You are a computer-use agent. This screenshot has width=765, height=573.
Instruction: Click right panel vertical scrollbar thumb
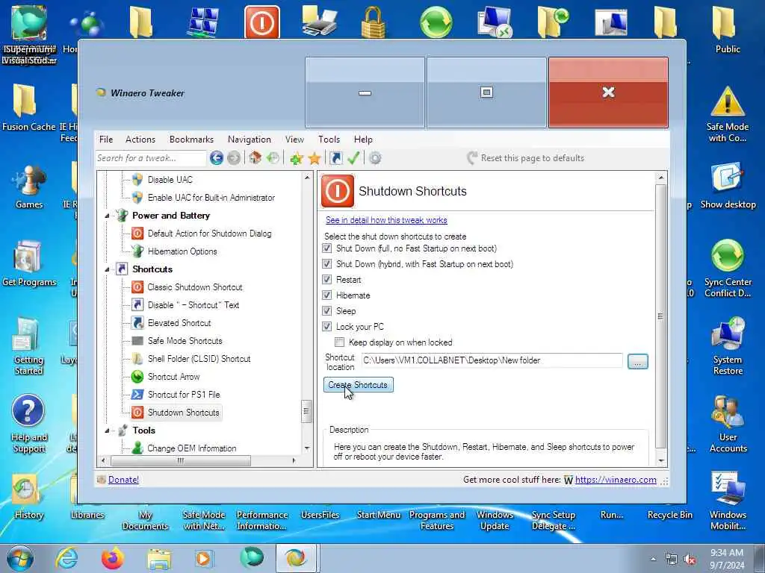[660, 316]
